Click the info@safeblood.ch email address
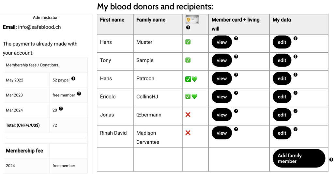Screen dimensions: 334x174 coord(39,27)
